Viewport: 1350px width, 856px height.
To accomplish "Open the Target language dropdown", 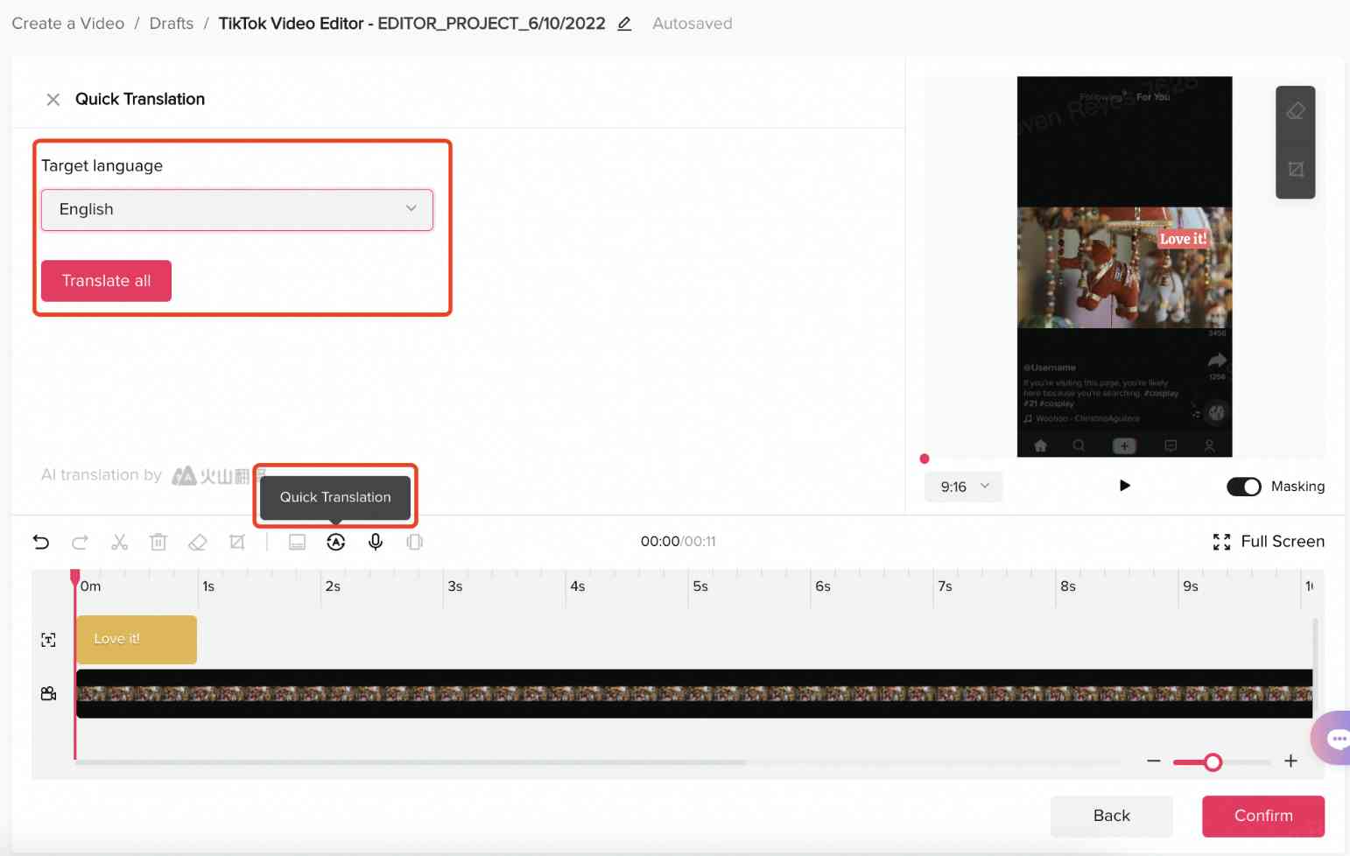I will tap(236, 209).
